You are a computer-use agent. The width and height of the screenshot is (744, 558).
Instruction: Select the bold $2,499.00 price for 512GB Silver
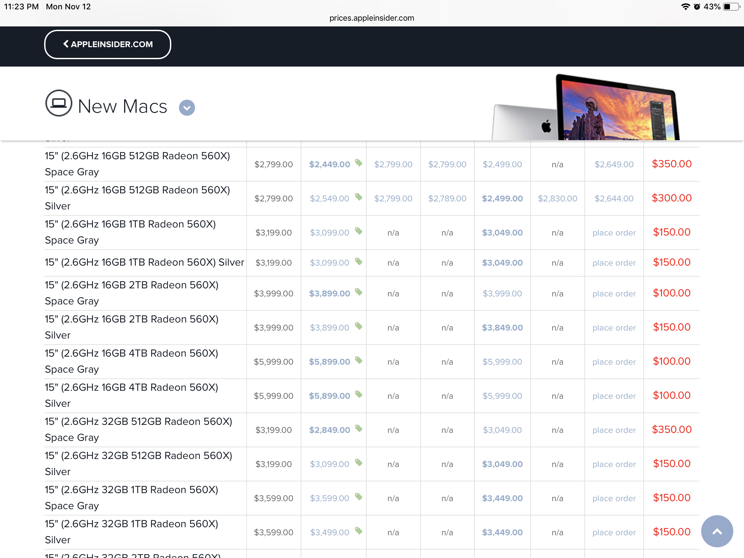(502, 198)
